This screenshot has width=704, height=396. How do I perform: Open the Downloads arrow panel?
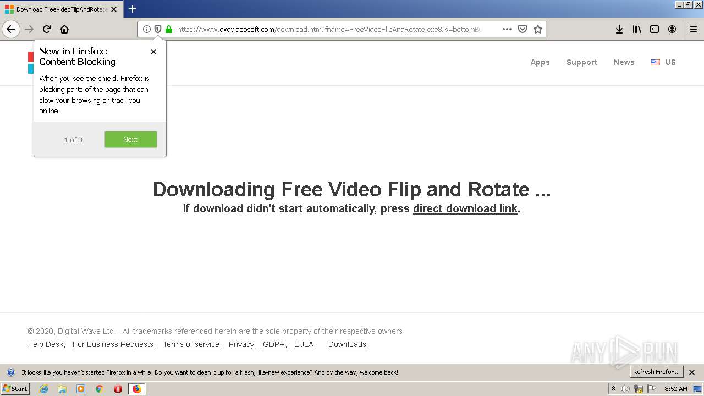coord(619,29)
